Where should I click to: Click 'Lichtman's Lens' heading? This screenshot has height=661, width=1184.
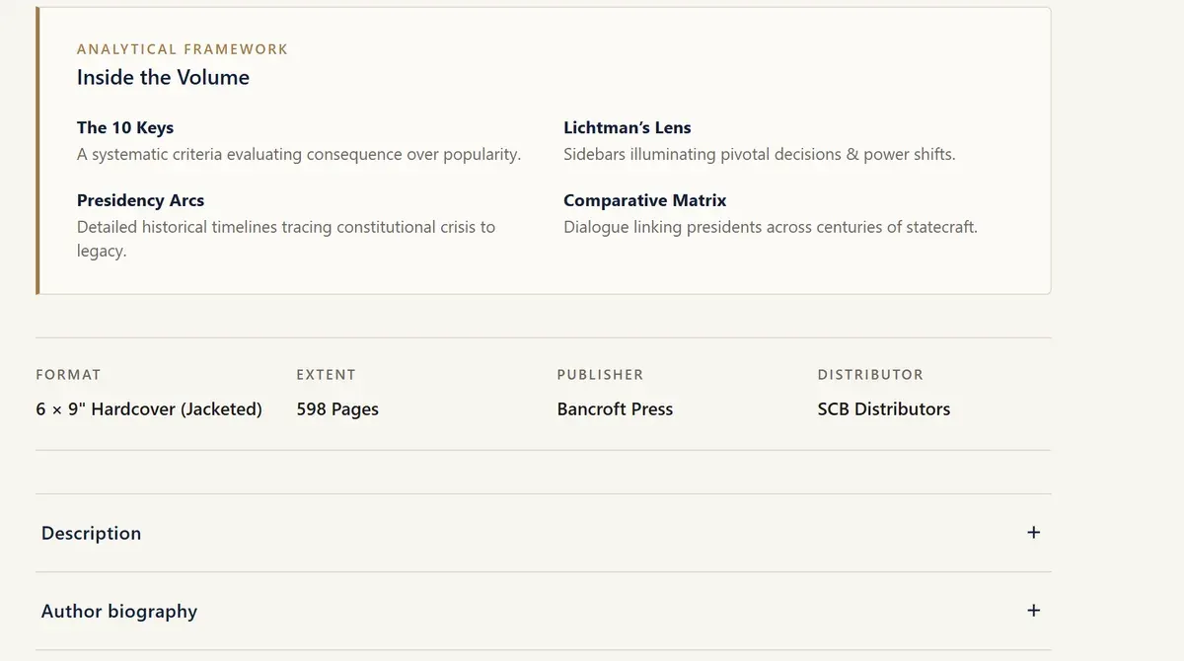click(628, 127)
